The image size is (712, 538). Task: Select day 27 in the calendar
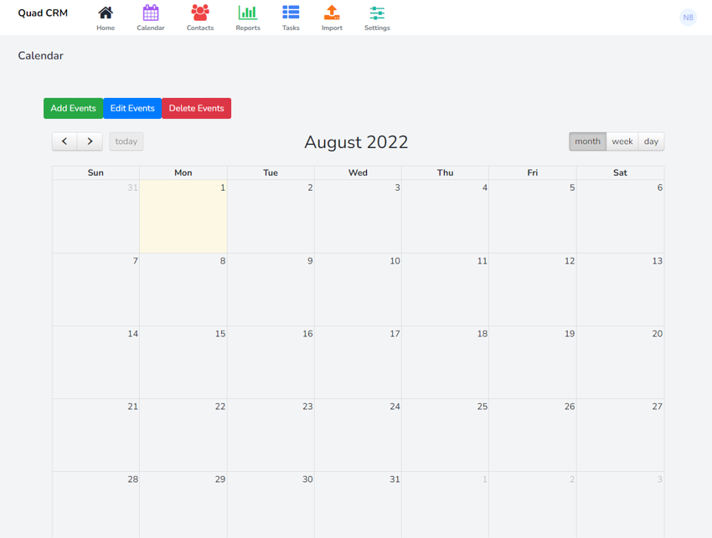point(620,435)
